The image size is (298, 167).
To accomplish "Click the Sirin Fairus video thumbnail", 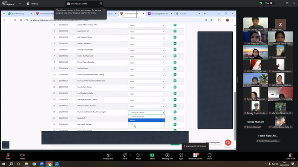I will coord(256,52).
